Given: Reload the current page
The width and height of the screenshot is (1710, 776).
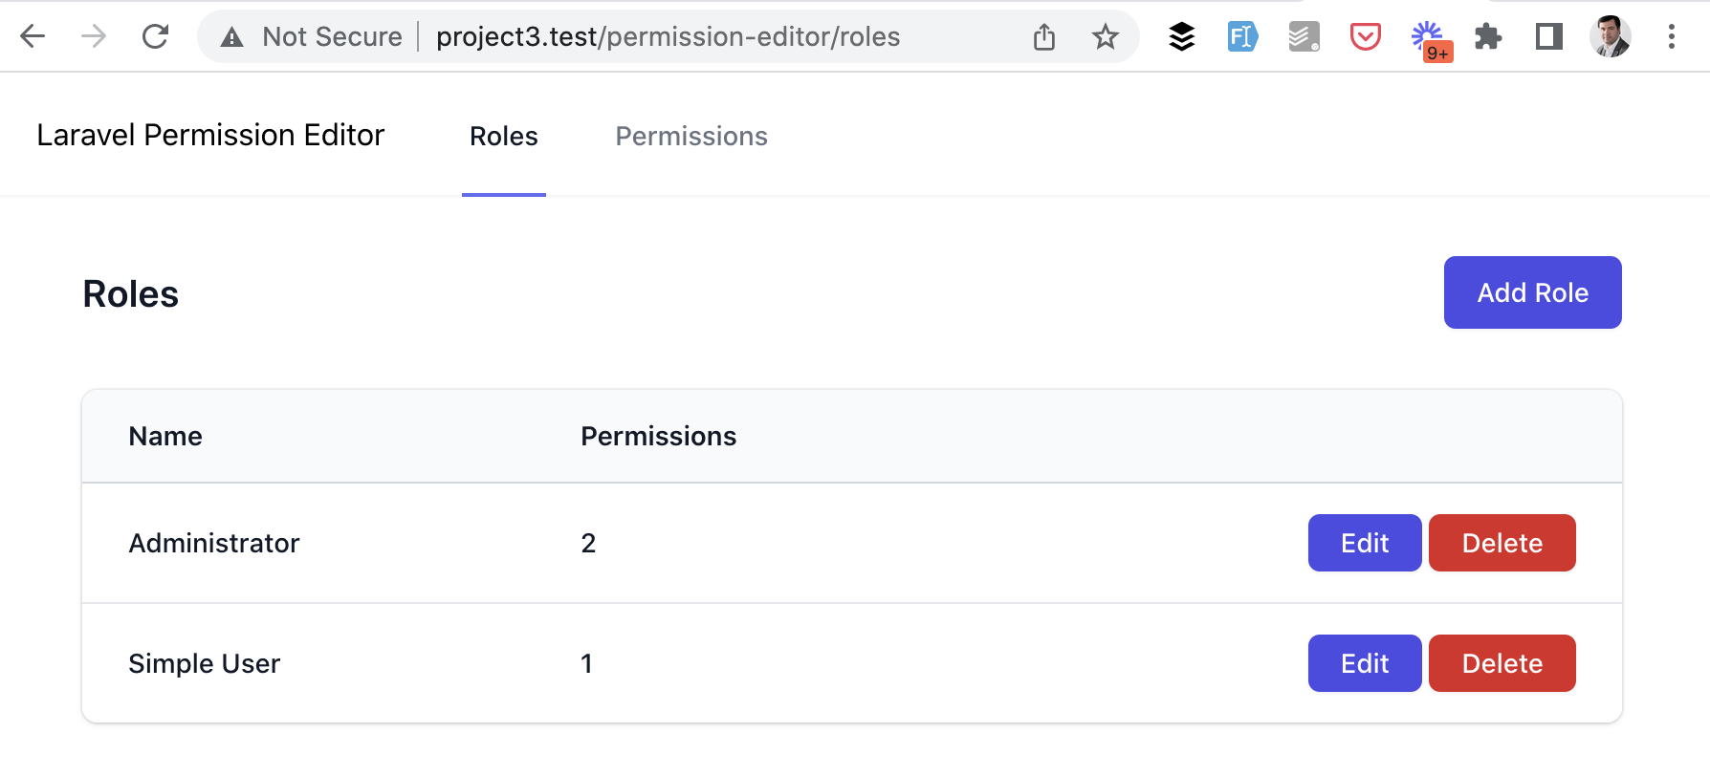Looking at the screenshot, I should 155,37.
